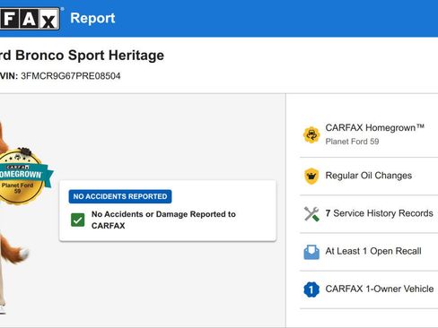Click the gold Homegrown Planet Ford medal
Screen dimensions: 438x328
(x=22, y=177)
